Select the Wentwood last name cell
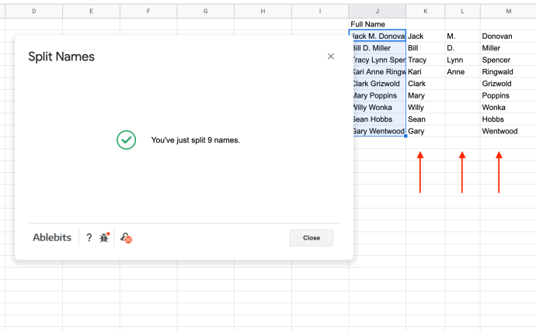The height and width of the screenshot is (331, 536). pos(507,131)
